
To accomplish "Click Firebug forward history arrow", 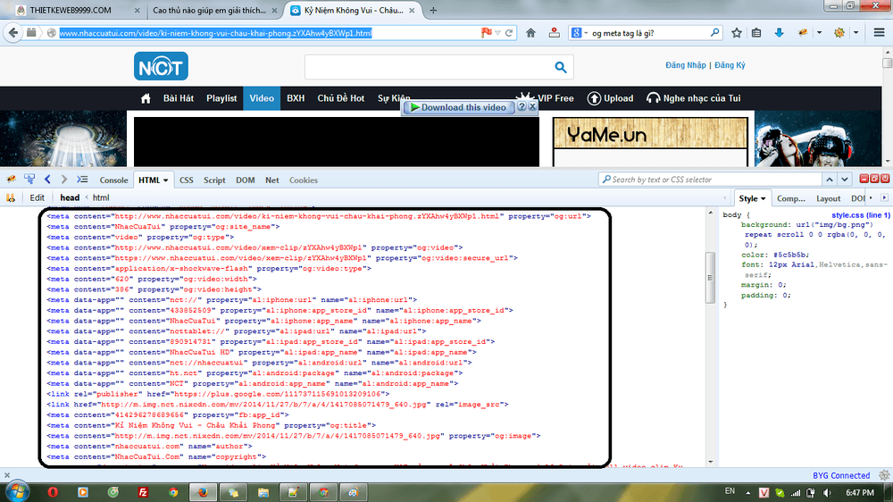I will coord(64,180).
